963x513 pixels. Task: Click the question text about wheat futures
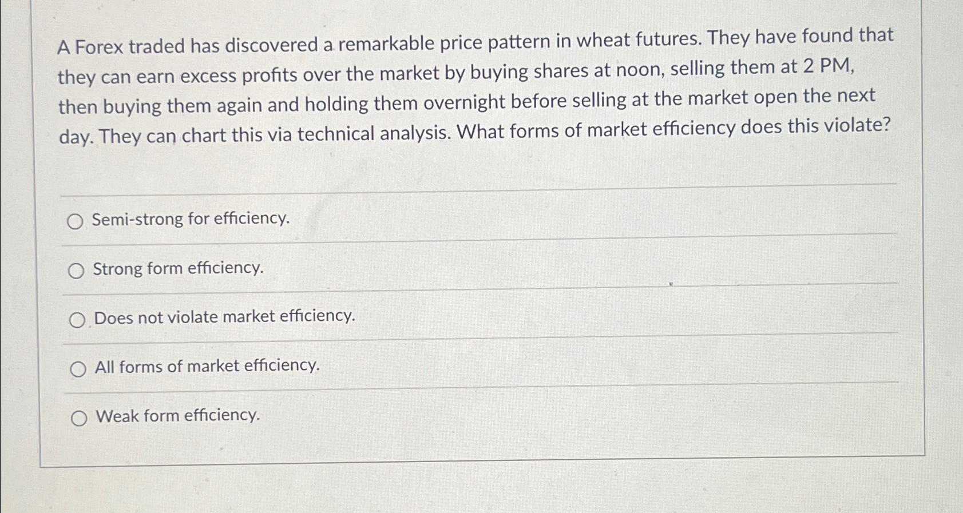pos(458,86)
